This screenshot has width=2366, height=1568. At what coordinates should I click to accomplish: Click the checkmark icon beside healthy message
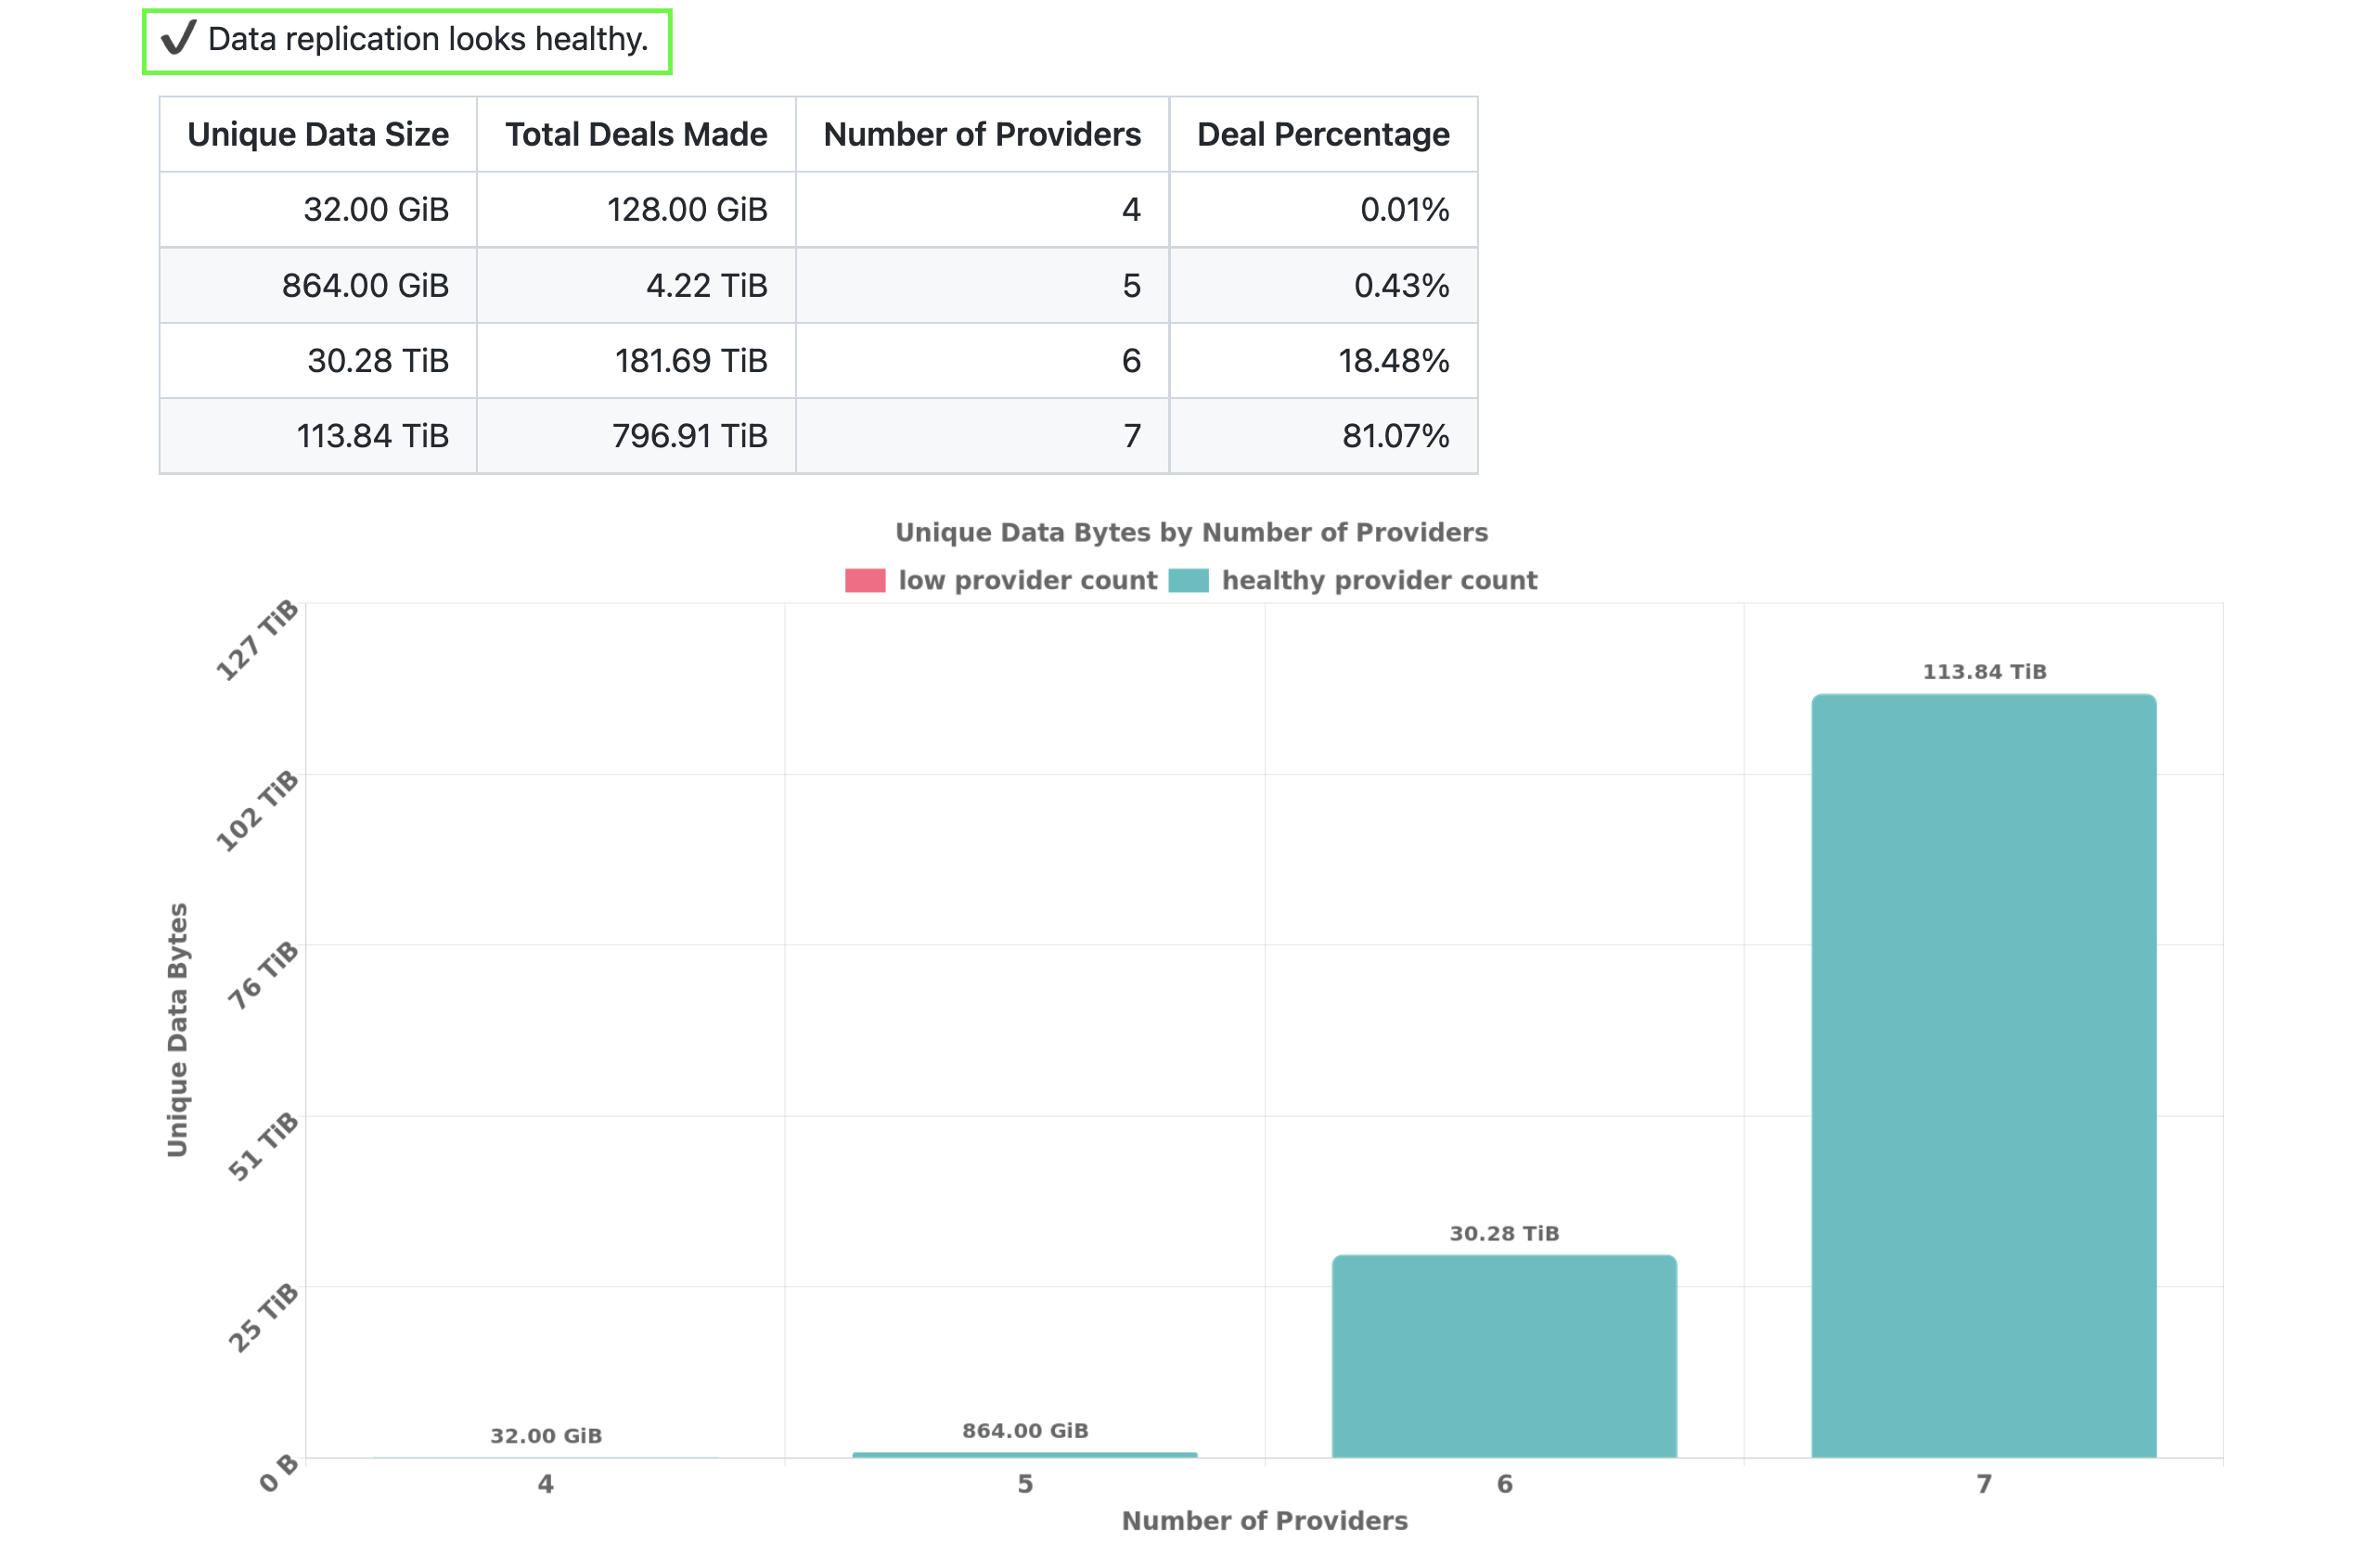(178, 38)
